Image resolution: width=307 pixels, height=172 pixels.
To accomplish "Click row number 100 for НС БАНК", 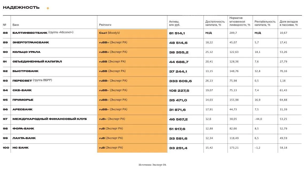I will point(6,148).
